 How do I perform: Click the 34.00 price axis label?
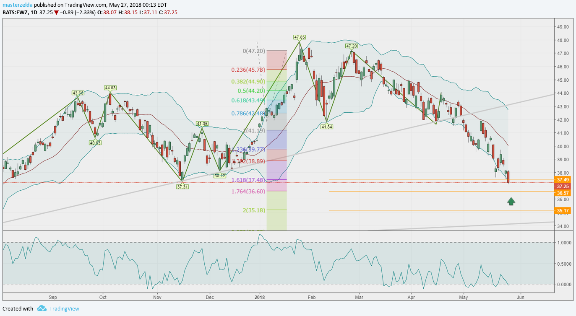coord(562,226)
